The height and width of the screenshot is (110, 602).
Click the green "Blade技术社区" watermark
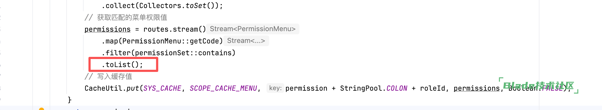pyautogui.click(x=538, y=86)
